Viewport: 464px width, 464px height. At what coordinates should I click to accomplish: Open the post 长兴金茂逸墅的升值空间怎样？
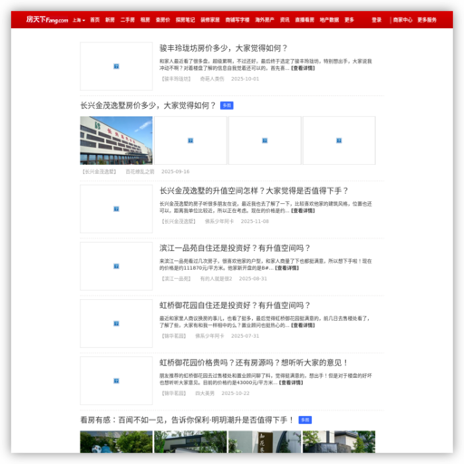pyautogui.click(x=254, y=190)
